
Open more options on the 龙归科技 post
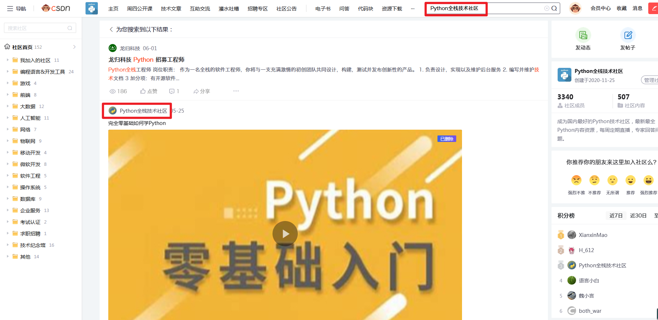click(236, 91)
